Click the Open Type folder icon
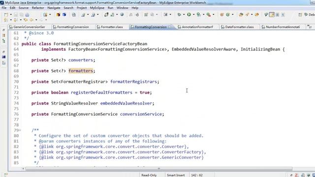Viewport: 315px width, 177px height. [x=241, y=15]
